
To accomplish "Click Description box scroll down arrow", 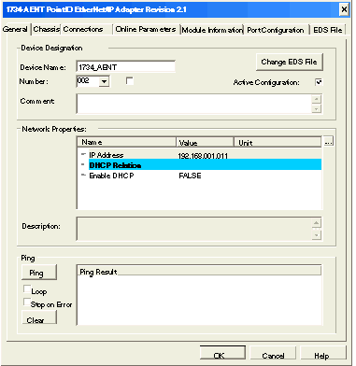I will click(x=317, y=235).
